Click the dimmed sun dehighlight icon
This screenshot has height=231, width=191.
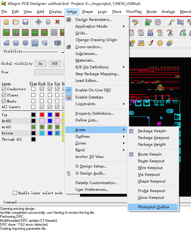click(x=169, y=43)
